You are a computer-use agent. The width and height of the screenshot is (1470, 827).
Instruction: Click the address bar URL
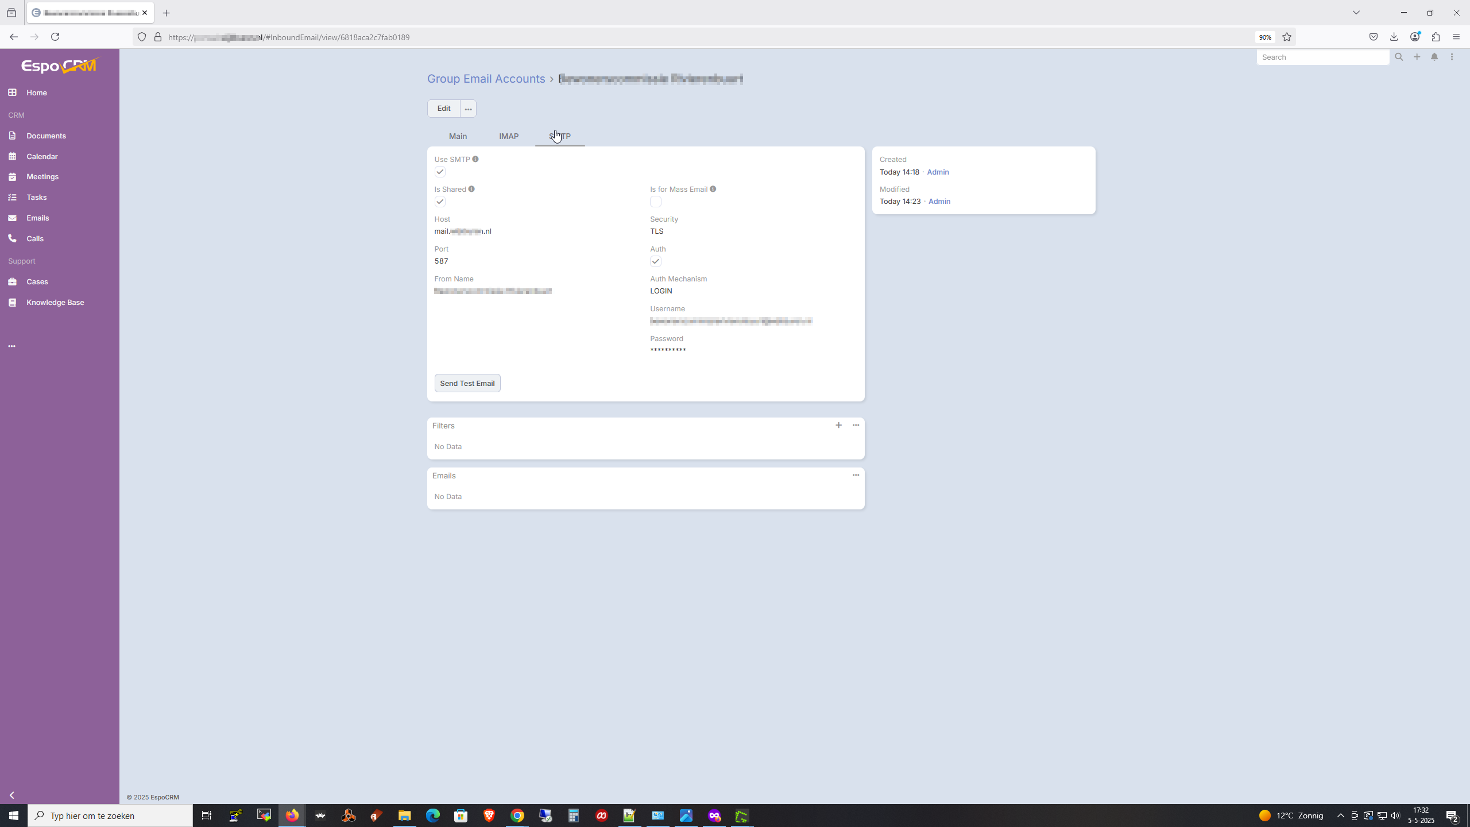pos(289,37)
